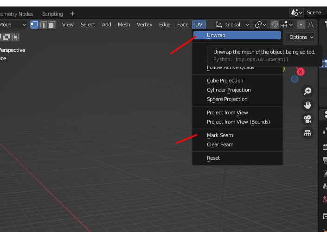This screenshot has height=232, width=327.
Task: Add a new workspace with plus
Action: tap(72, 14)
